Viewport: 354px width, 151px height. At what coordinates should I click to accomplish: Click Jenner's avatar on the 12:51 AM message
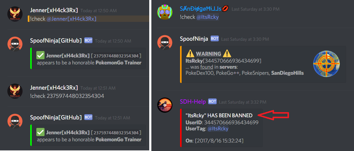point(15,91)
